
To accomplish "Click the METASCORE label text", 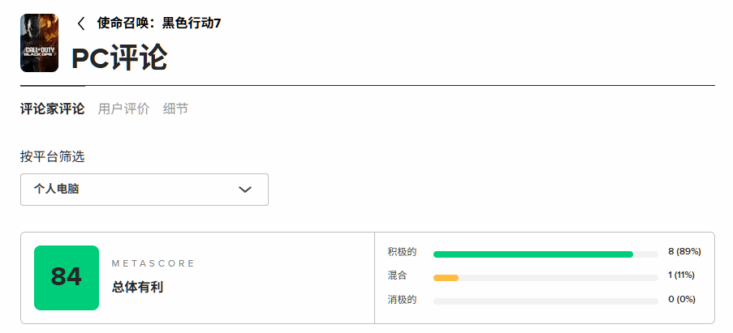I will coord(153,264).
